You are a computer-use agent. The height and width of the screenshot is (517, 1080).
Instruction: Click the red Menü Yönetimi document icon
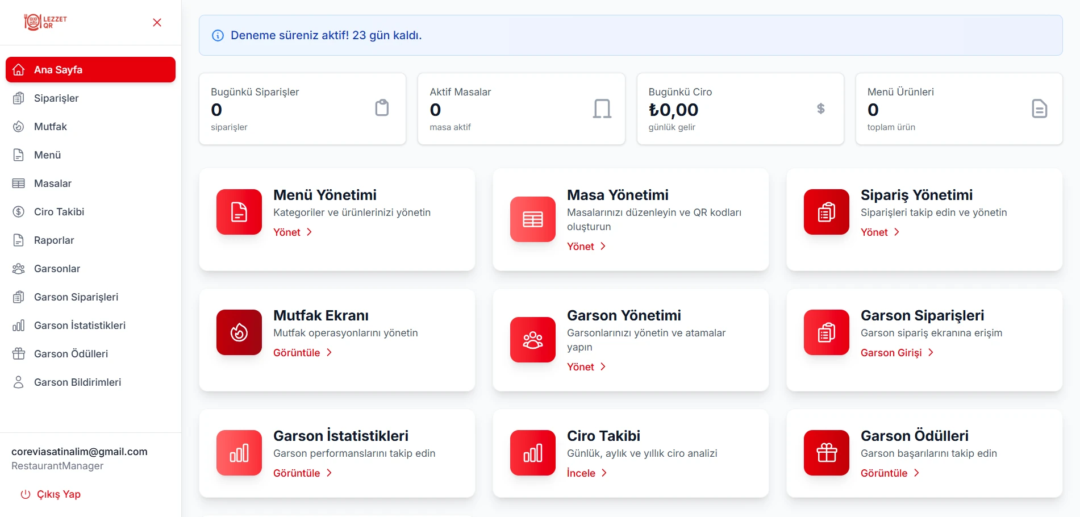click(239, 212)
